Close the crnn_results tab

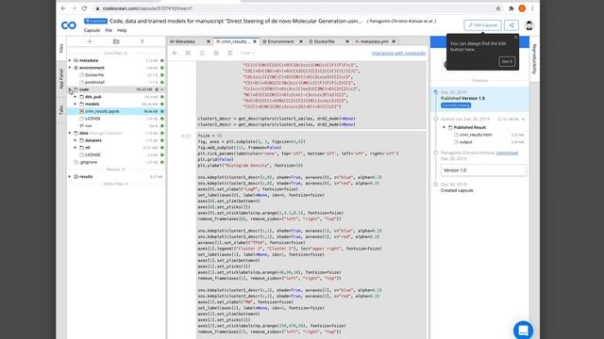255,41
